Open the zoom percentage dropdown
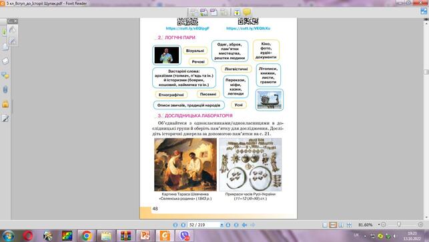Viewport: 429px width, 242px height. click(379, 225)
